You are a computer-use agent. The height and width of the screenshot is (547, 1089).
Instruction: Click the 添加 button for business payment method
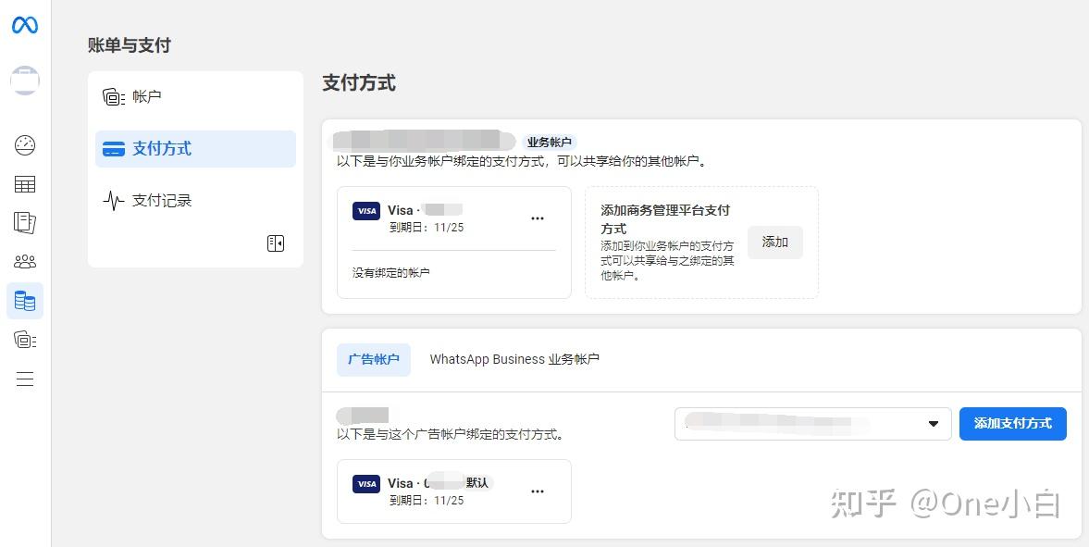pos(774,242)
